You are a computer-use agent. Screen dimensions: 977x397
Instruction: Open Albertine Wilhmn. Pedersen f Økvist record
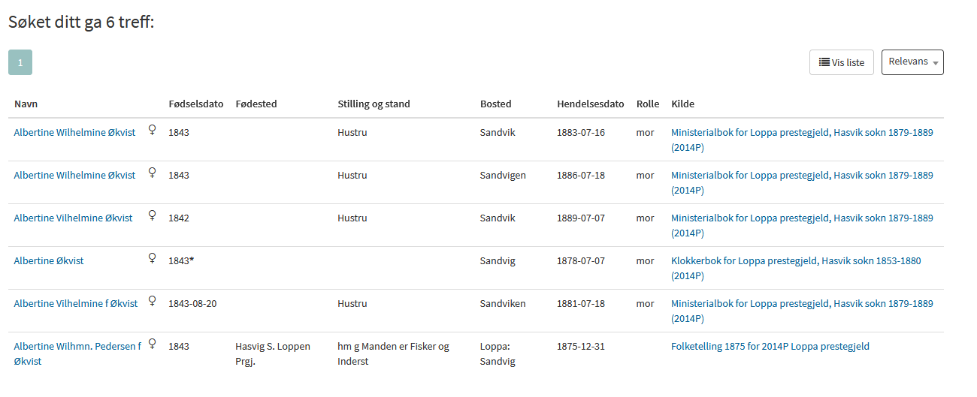coord(77,353)
